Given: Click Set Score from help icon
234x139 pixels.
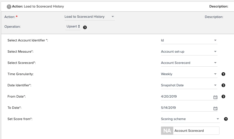Looking at the screenshot, I should (x=226, y=119).
